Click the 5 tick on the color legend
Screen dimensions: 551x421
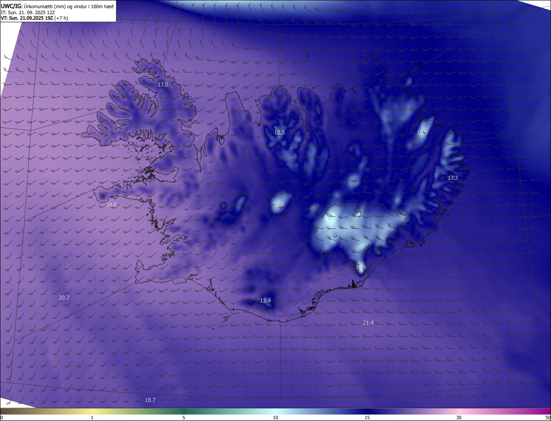[x=184, y=418]
